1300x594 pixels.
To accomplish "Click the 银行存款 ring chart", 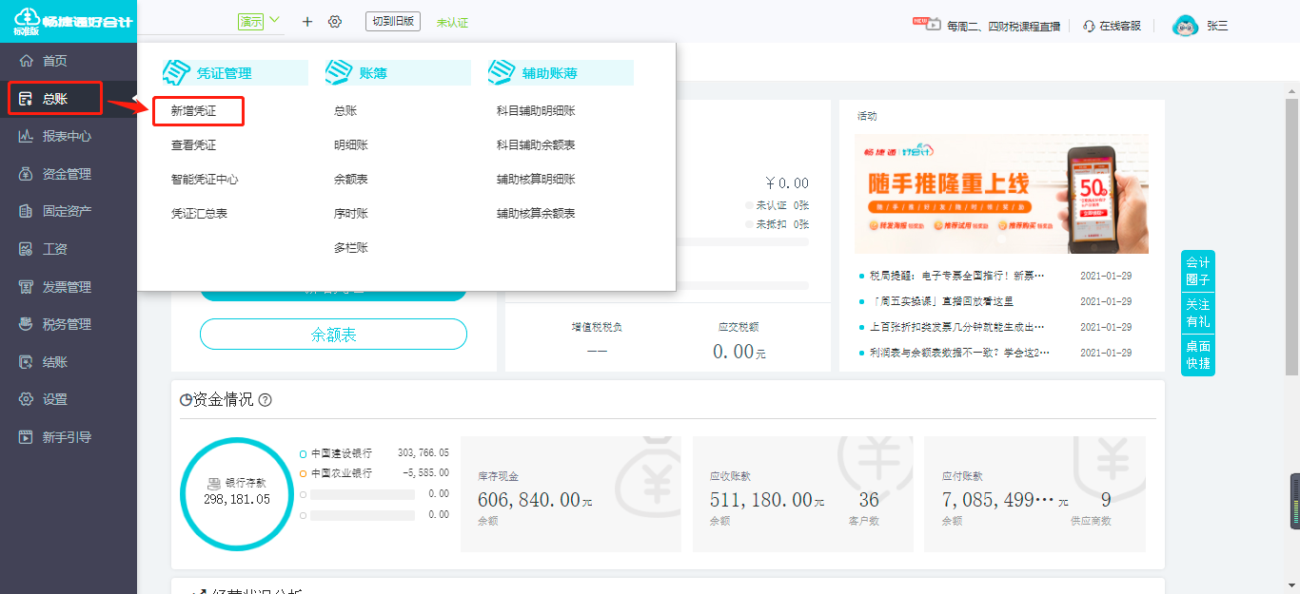I will coord(237,493).
